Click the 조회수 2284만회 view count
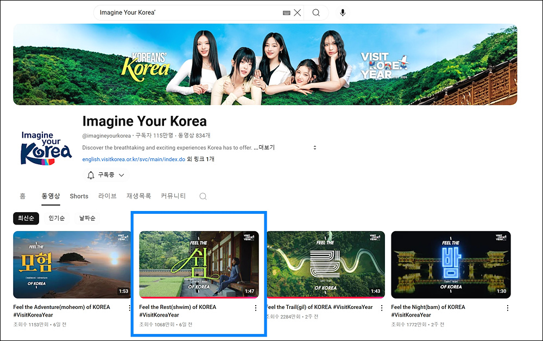Viewport: 543px width, 341px height. tap(283, 317)
